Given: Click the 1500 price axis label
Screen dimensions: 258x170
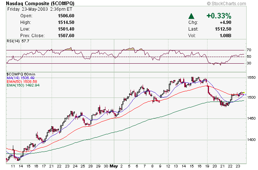Looking at the screenshot, I should click(x=251, y=98).
